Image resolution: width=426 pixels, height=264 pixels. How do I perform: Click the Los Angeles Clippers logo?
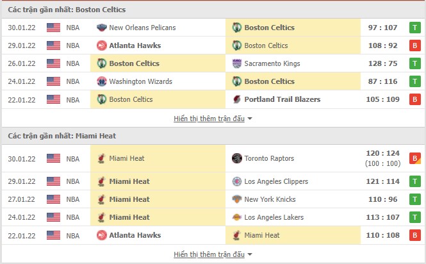click(236, 181)
